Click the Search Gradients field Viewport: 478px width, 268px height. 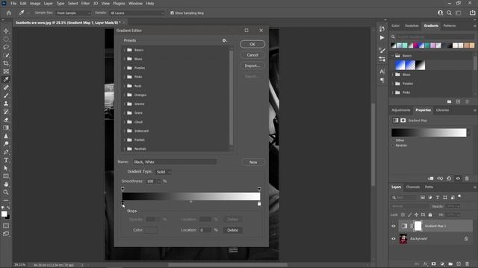[x=435, y=36]
